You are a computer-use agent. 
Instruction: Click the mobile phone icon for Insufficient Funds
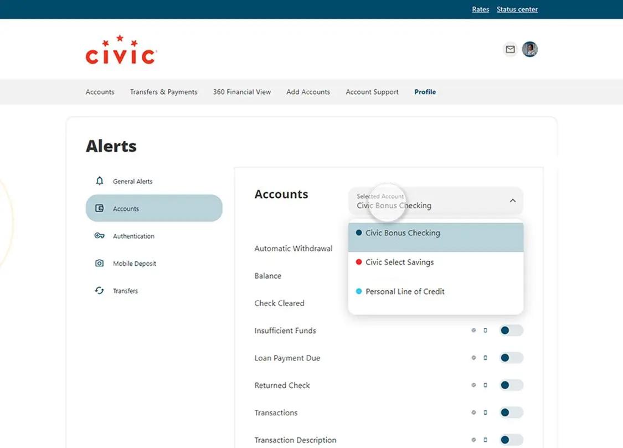[x=486, y=330]
